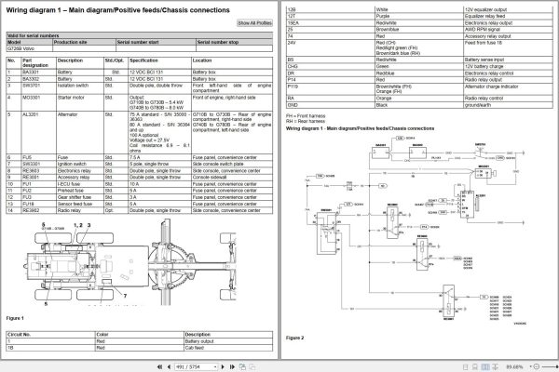Click the FU18 Sensor feed fuse row
The width and height of the screenshot is (559, 372).
click(x=140, y=204)
